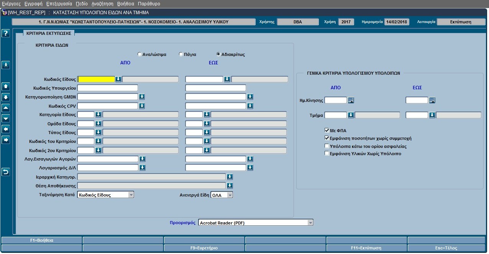Click the F1=Βοήθεια button

click(42, 240)
